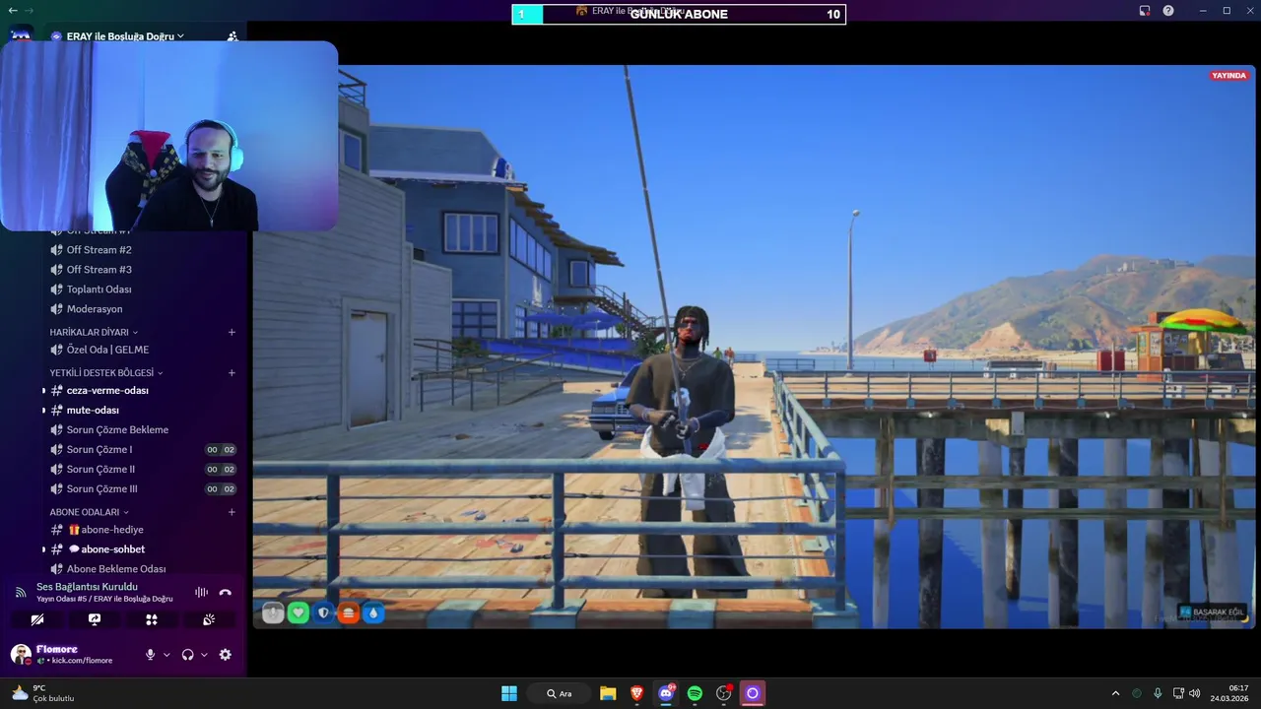Screen dimensions: 1261x709
Task: Add channel to HARİKALAR DİYARI category
Action: coord(232,332)
